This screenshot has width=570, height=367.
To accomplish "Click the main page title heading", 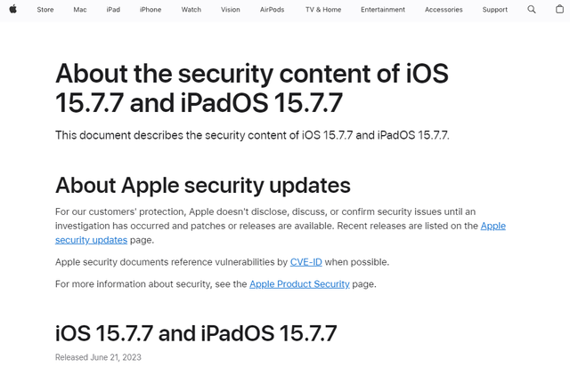I will pos(251,87).
